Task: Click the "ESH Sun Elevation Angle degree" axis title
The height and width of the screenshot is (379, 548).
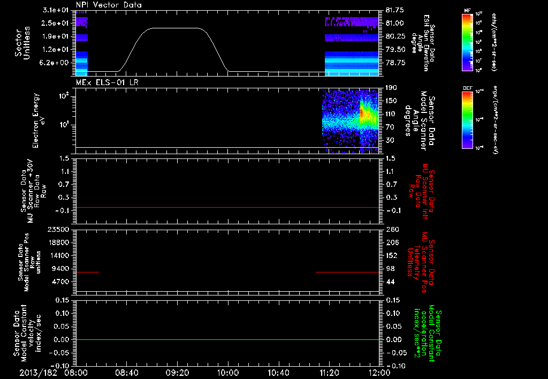Action: point(422,43)
